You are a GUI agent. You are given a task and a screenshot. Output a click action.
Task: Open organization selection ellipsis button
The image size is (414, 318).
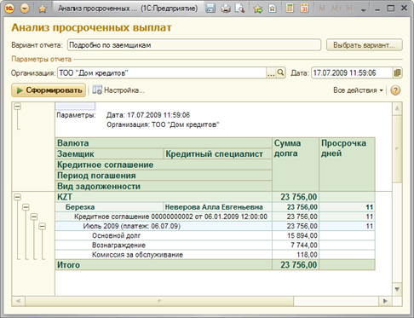coord(271,73)
